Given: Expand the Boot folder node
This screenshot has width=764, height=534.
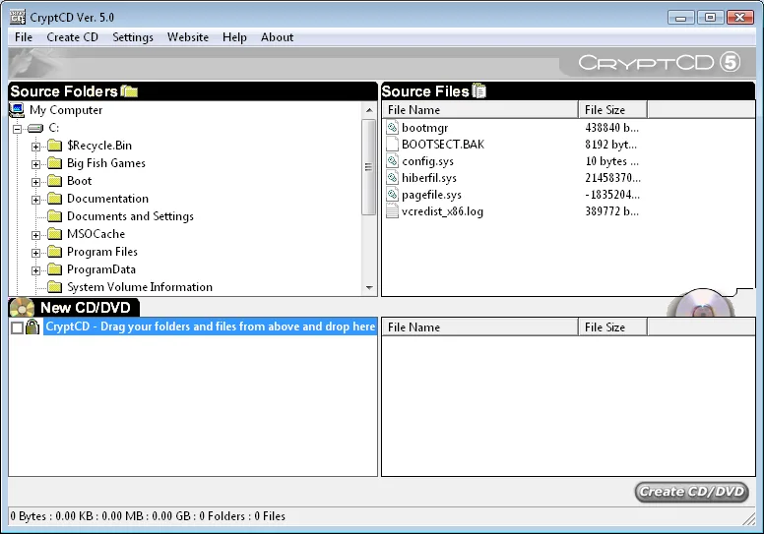Looking at the screenshot, I should pos(35,182).
